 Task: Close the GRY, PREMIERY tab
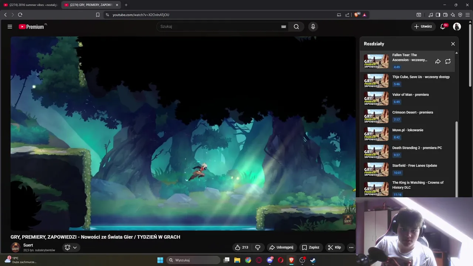coord(117,5)
